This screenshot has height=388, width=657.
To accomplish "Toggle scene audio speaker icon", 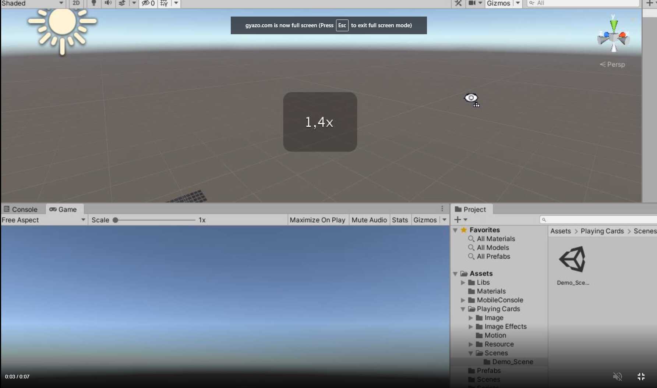I will click(108, 3).
